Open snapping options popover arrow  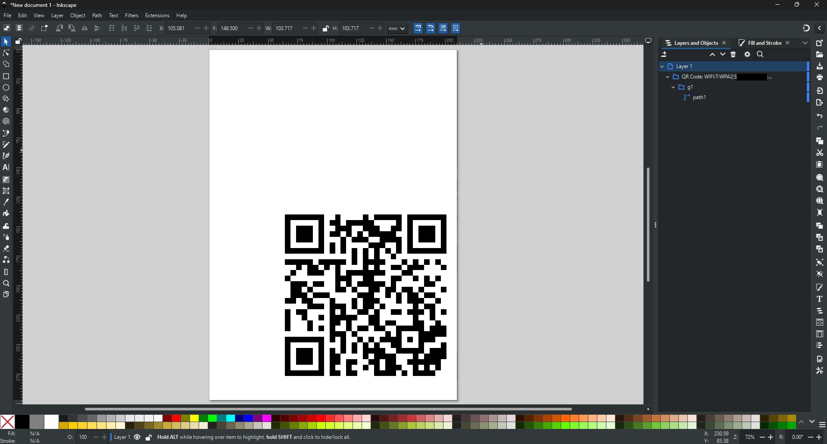click(x=820, y=28)
